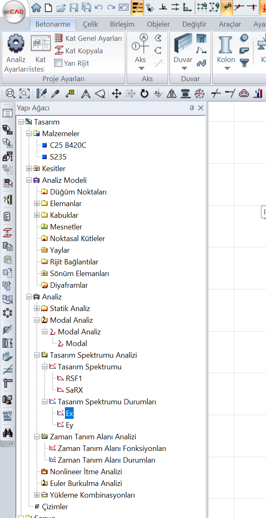The width and height of the screenshot is (266, 518).
Task: Select the Mirror tool with two triangles
Action: pos(172,94)
